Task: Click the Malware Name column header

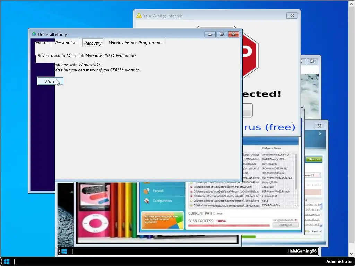Action: (x=272, y=148)
